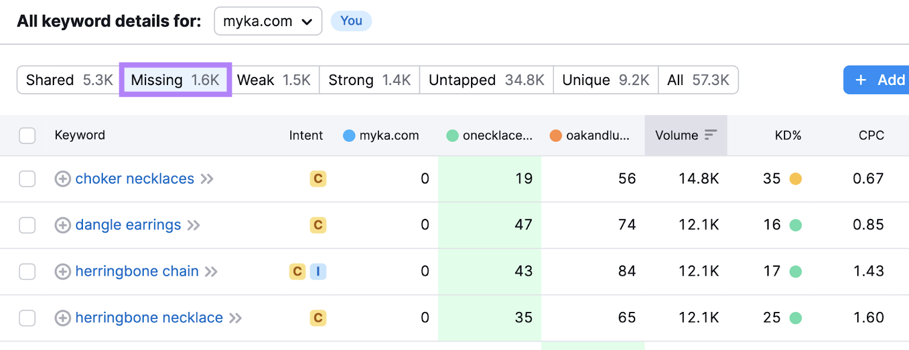Image resolution: width=909 pixels, height=350 pixels.
Task: Click the Intent column header
Action: tap(306, 136)
